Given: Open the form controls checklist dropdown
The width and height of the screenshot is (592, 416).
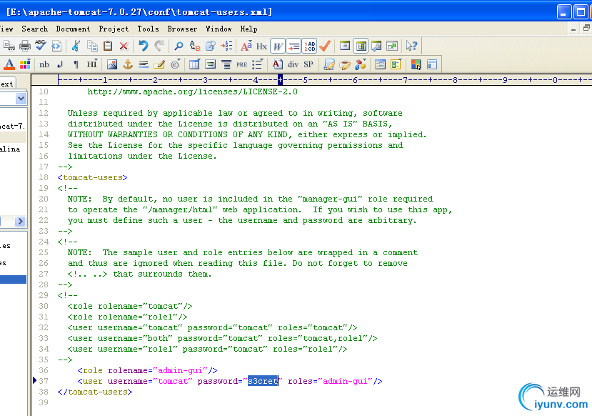Looking at the screenshot, I should [396, 64].
